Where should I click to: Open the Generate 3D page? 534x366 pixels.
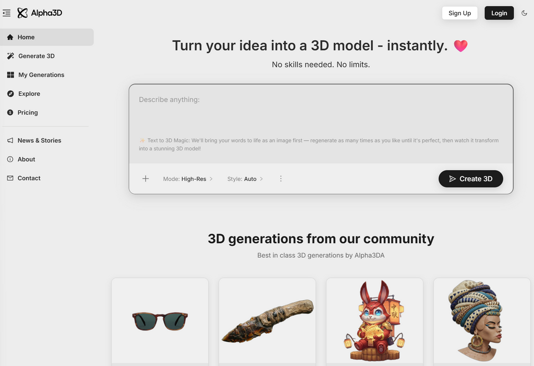pos(36,56)
